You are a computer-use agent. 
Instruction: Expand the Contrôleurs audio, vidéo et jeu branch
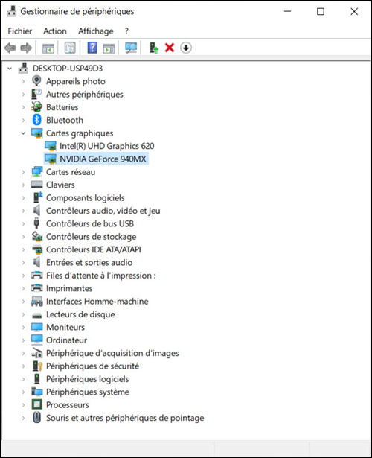coord(23,211)
